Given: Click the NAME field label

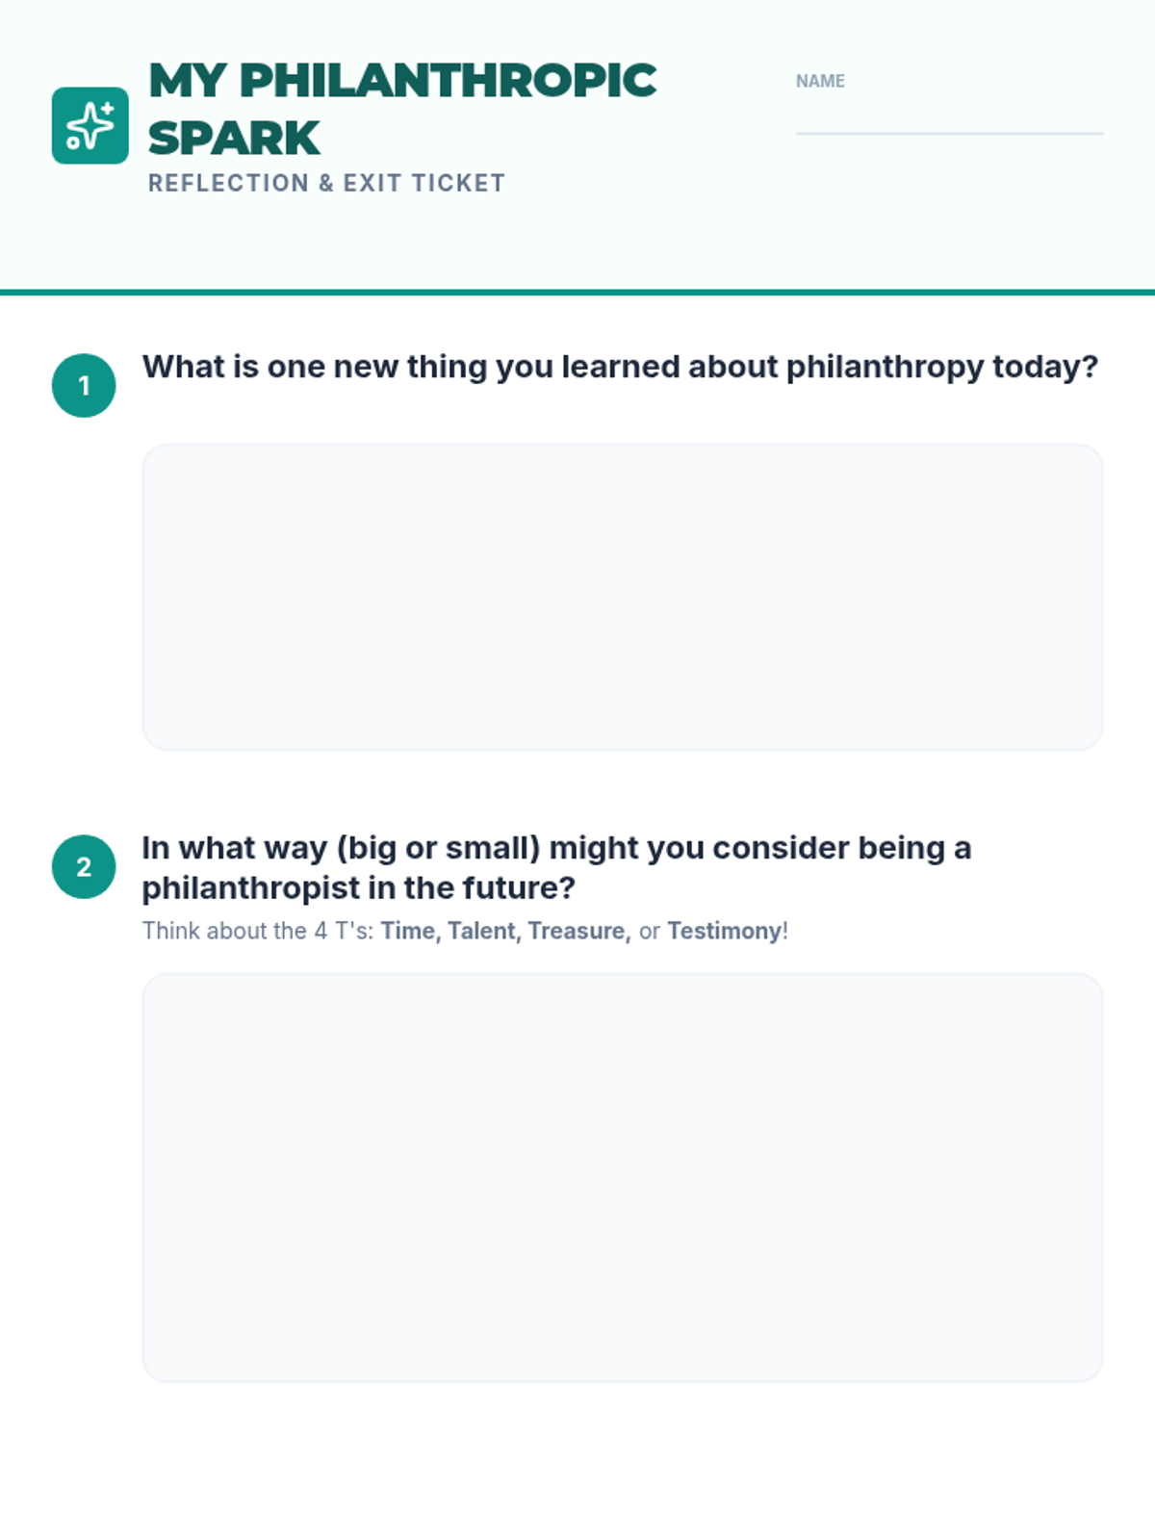Looking at the screenshot, I should coord(820,82).
